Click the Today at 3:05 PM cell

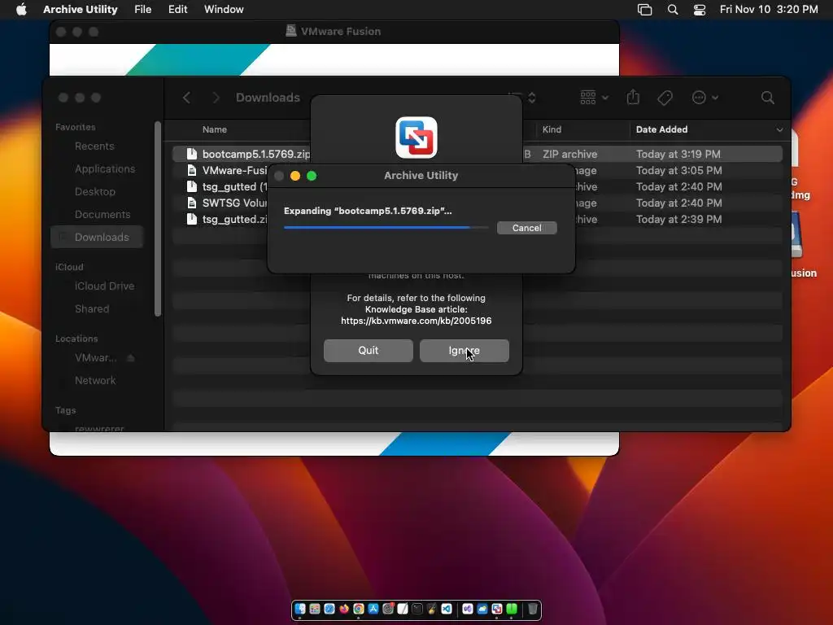pos(678,171)
